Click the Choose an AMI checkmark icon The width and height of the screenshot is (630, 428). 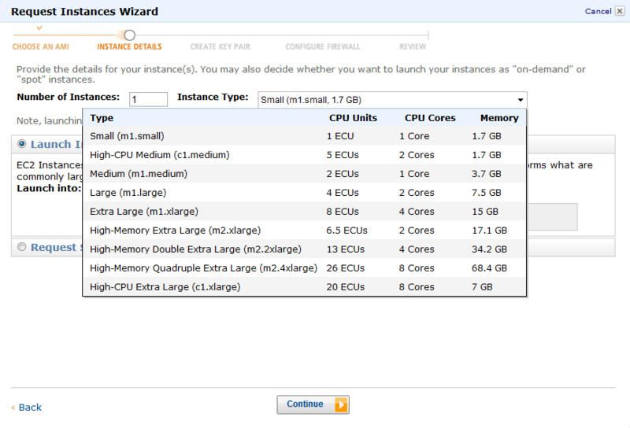pos(39,28)
